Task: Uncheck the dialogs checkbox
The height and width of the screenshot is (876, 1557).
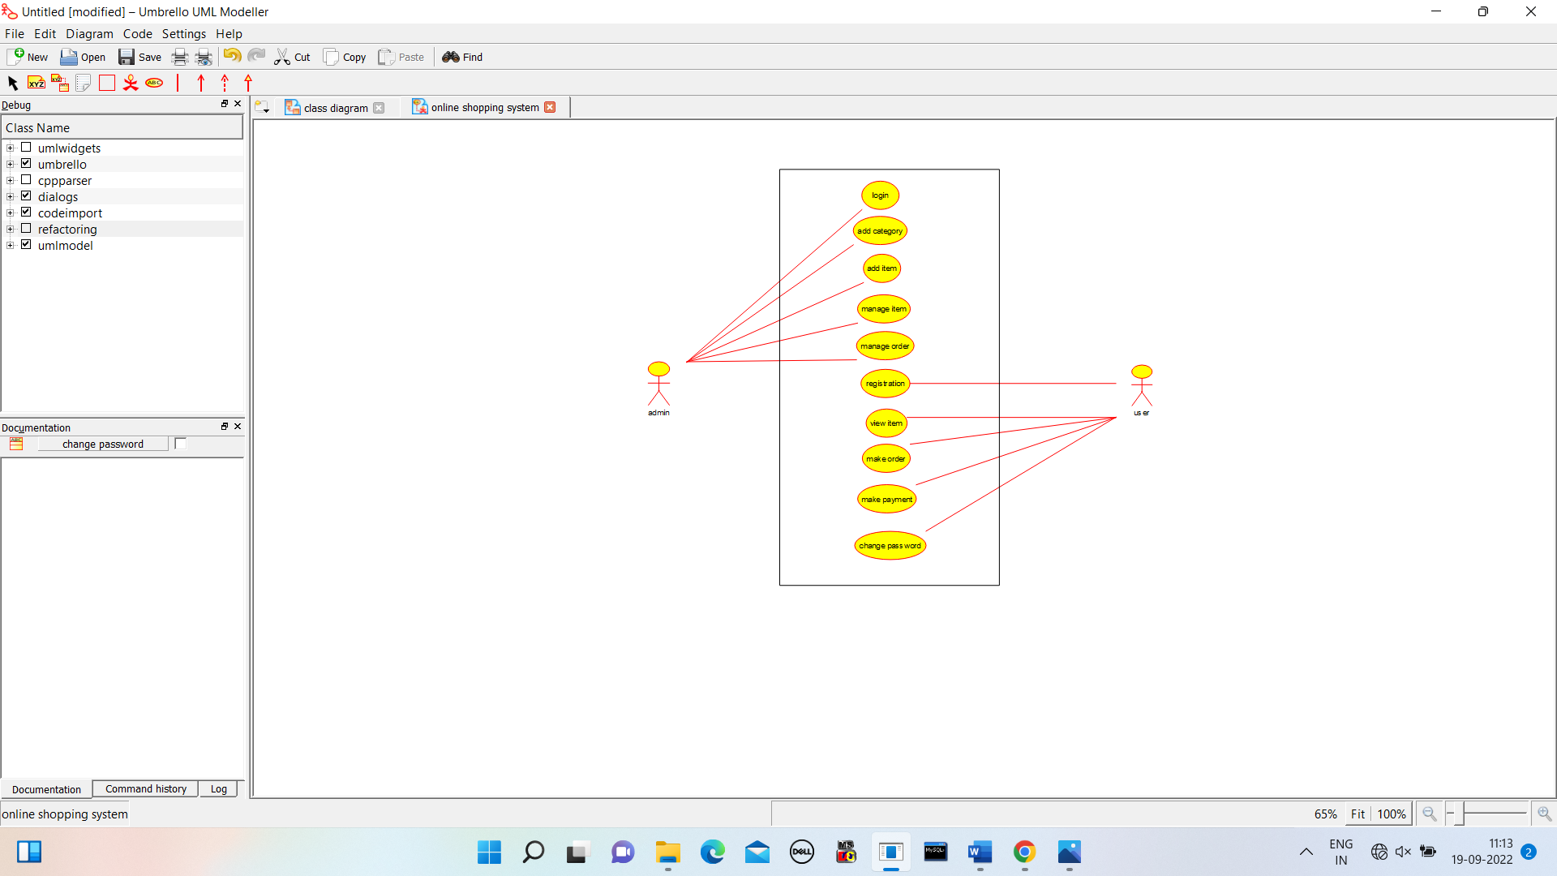Action: pyautogui.click(x=26, y=196)
